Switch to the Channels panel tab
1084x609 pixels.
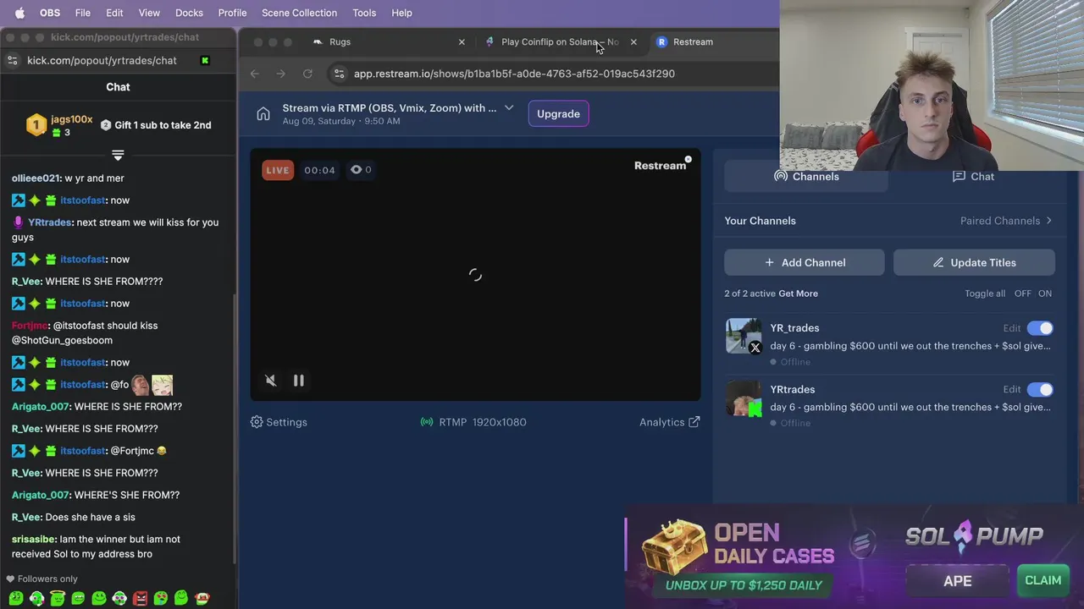(806, 176)
